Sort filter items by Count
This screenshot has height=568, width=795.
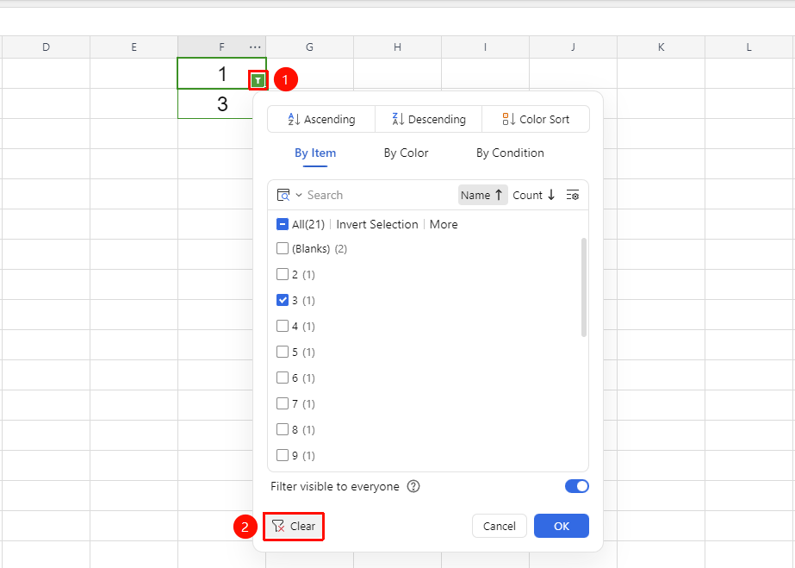534,196
